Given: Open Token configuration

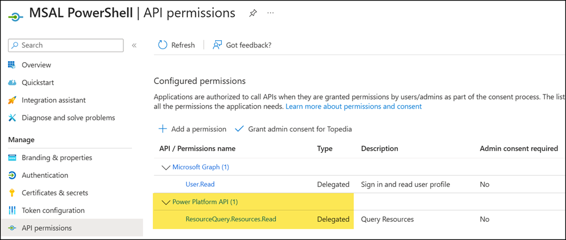Looking at the screenshot, I should pyautogui.click(x=53, y=211).
